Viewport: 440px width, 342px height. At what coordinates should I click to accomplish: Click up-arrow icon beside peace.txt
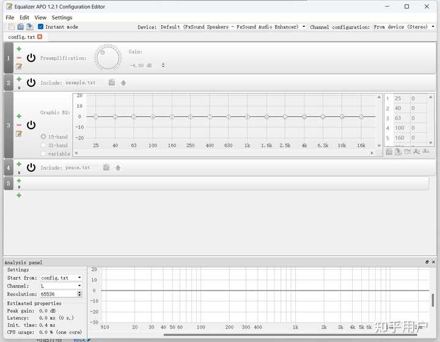coord(118,168)
